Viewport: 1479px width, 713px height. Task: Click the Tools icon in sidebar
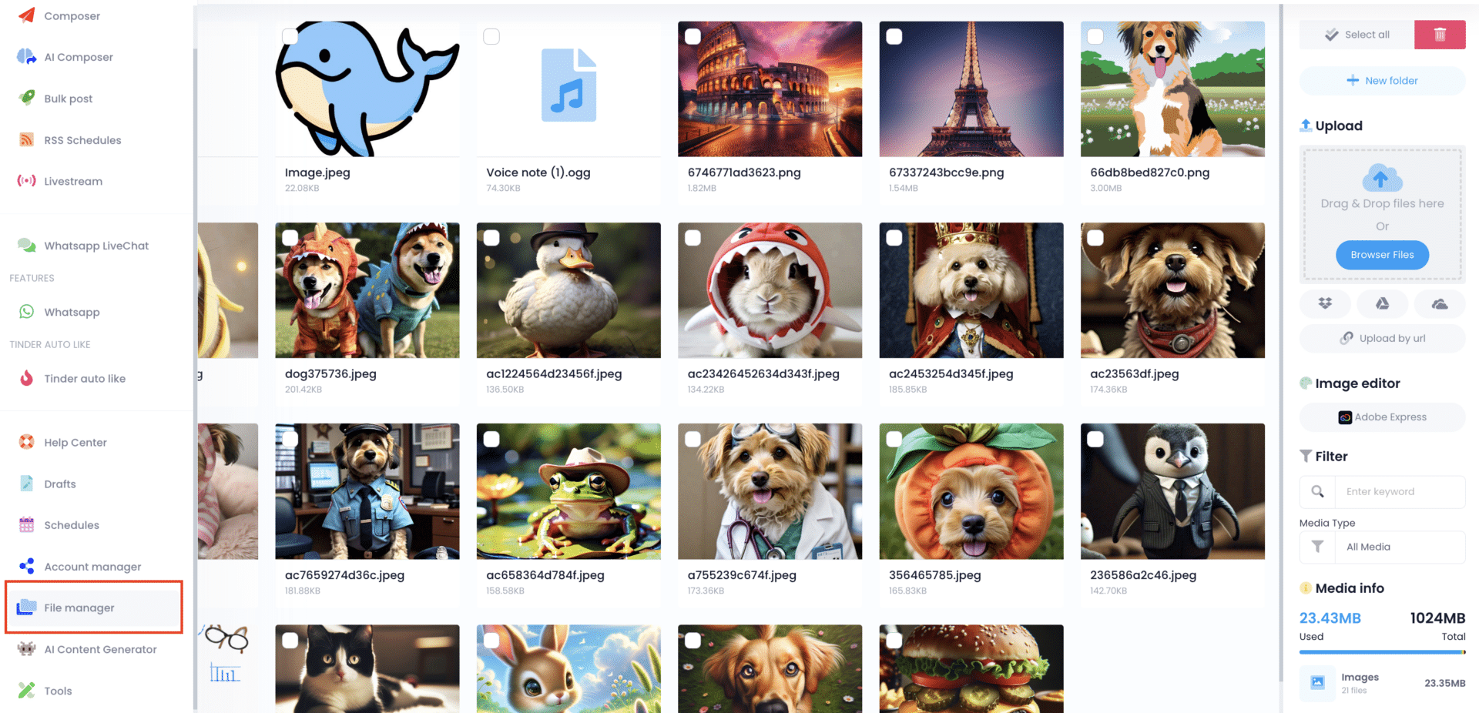click(27, 690)
